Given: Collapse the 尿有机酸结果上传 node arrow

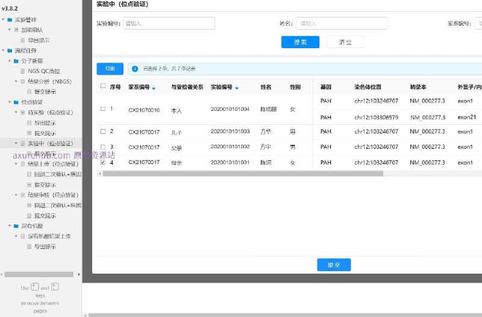Looking at the screenshot, I should [16, 236].
